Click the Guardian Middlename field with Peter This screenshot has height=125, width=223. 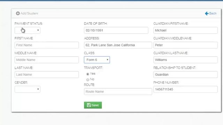point(185,45)
